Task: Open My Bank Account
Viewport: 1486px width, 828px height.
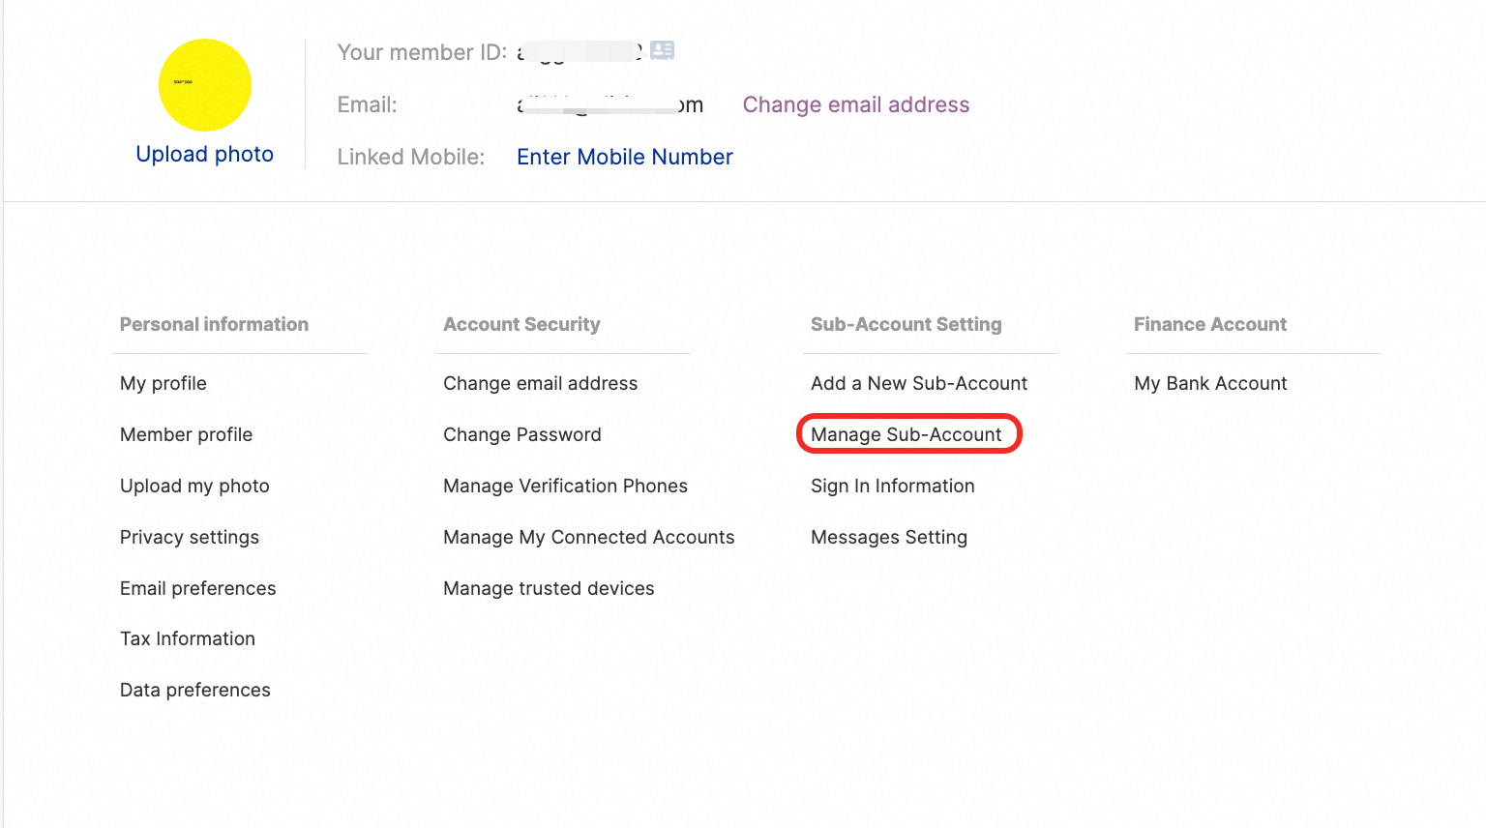Action: pyautogui.click(x=1210, y=383)
